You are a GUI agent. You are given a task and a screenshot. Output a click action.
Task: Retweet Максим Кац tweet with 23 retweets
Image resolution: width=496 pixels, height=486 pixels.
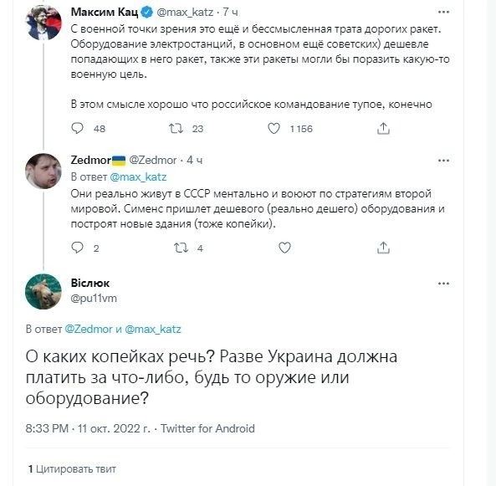pyautogui.click(x=176, y=129)
